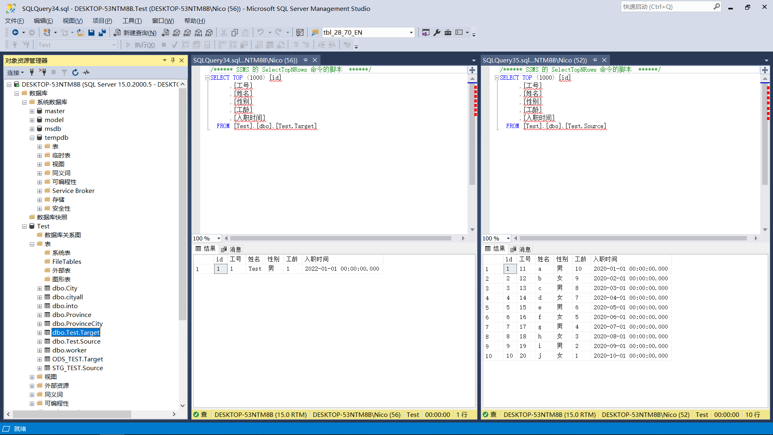This screenshot has height=435, width=773.
Task: Click left query's horizontal scrollbar thumb
Action: click(x=340, y=238)
